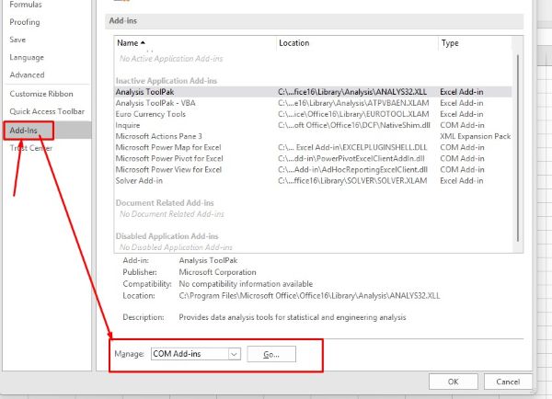Select Microsoft Actions Pane 3 row
This screenshot has width=552, height=399.
click(313, 136)
